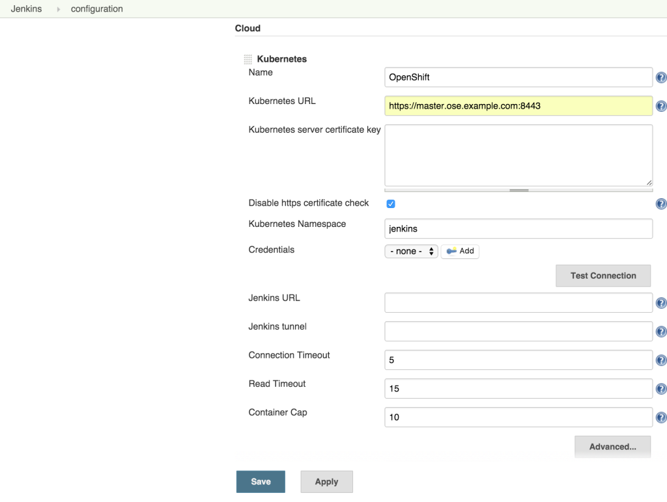Click the Test Connection button
The height and width of the screenshot is (502, 667).
point(603,275)
